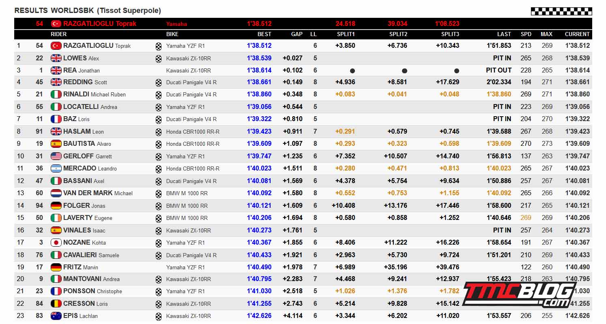The height and width of the screenshot is (324, 606).
Task: Click LAVERTY's orange speed value 269
Action: click(x=526, y=218)
